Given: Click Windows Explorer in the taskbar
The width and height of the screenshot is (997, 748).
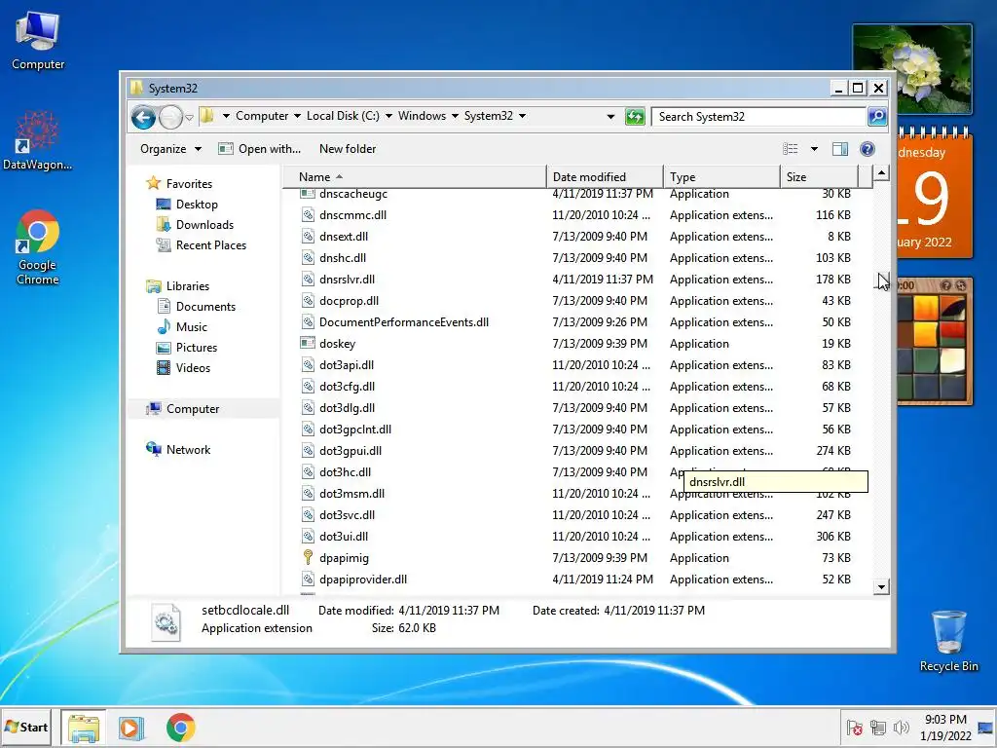Looking at the screenshot, I should 84,728.
